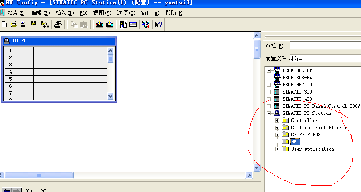Expand the PROFIBUS DP tree node
The width and height of the screenshot is (361, 192).
point(269,70)
